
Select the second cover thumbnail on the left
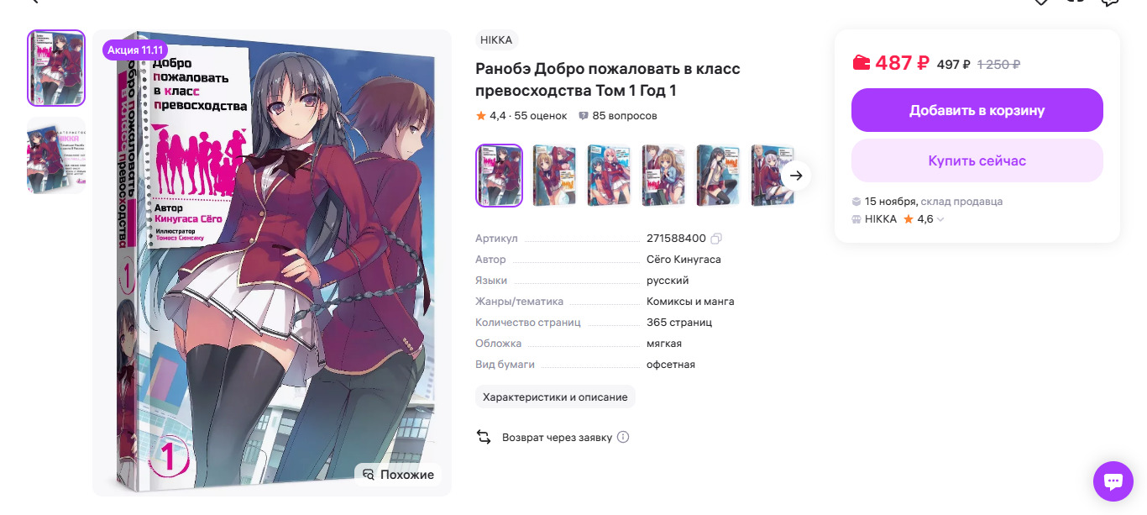click(x=56, y=155)
